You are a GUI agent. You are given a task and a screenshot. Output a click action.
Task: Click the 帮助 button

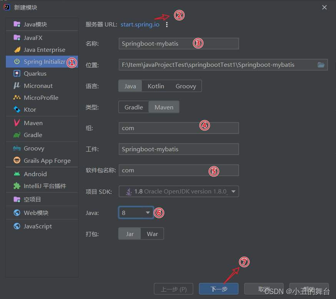[309, 289]
